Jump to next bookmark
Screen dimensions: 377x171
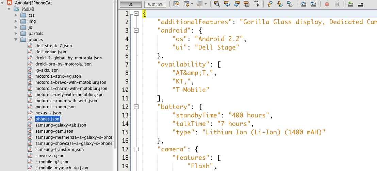(280, 4)
